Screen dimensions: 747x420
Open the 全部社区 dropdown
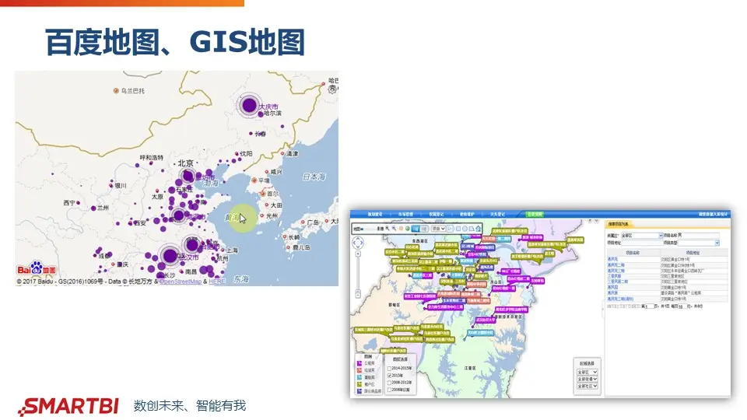pos(587,387)
